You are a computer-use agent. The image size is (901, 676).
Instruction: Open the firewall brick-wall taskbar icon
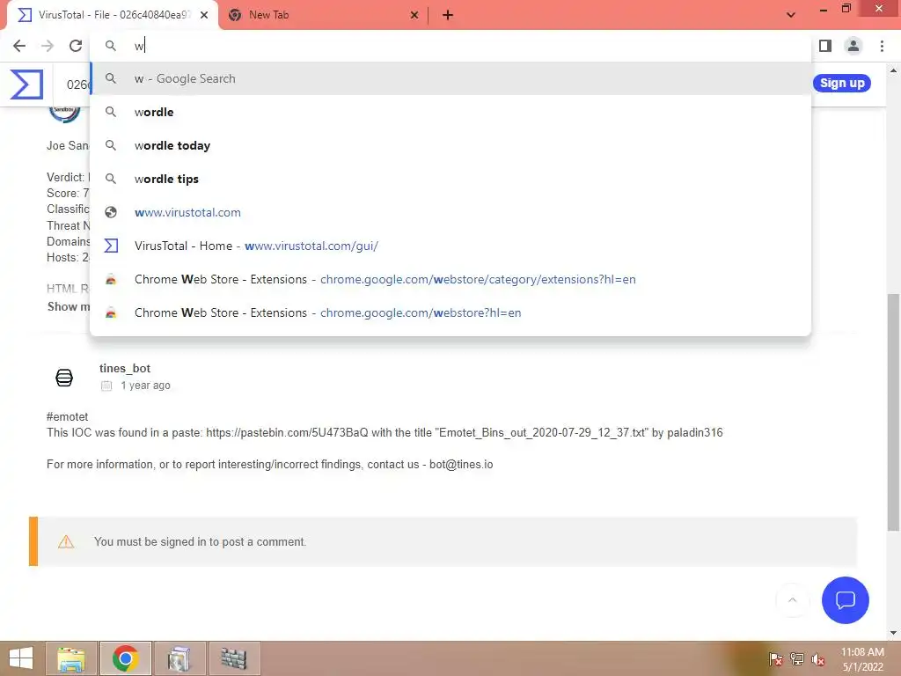coord(234,658)
